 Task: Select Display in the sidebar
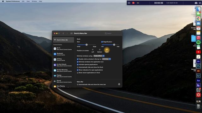[63, 76]
